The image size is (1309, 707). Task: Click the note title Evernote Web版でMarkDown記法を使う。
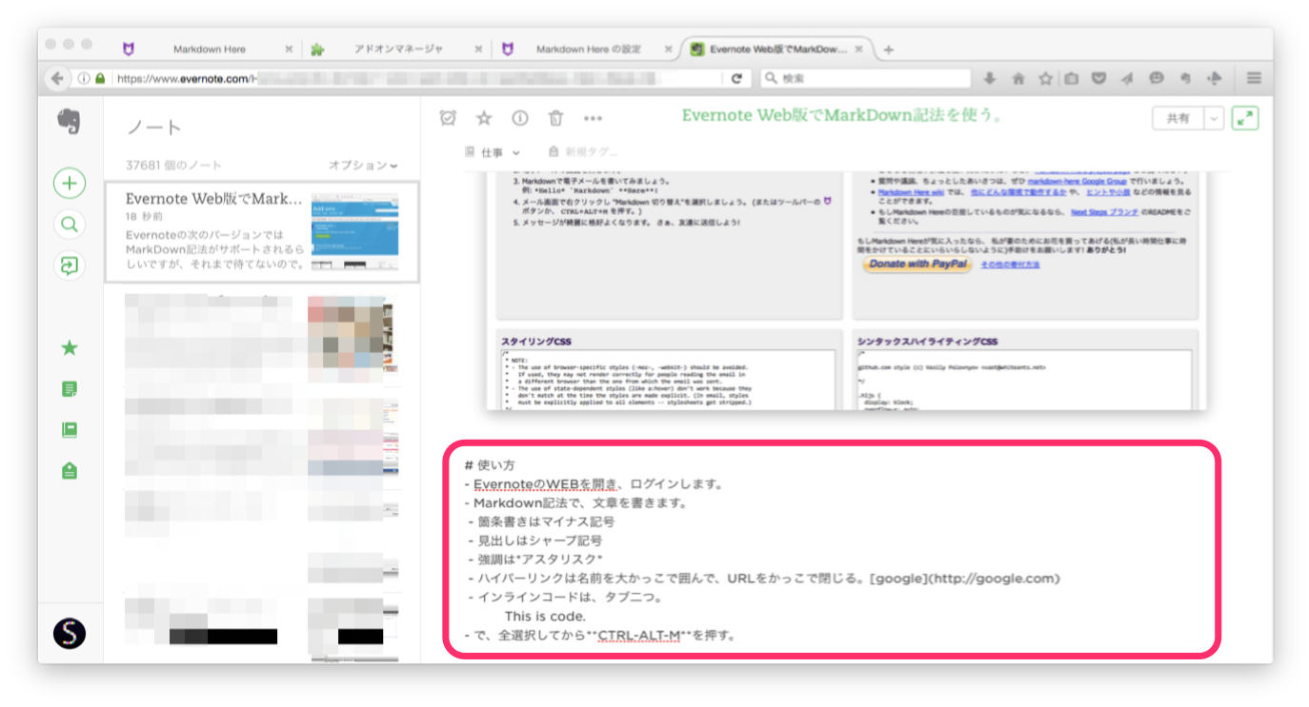842,116
